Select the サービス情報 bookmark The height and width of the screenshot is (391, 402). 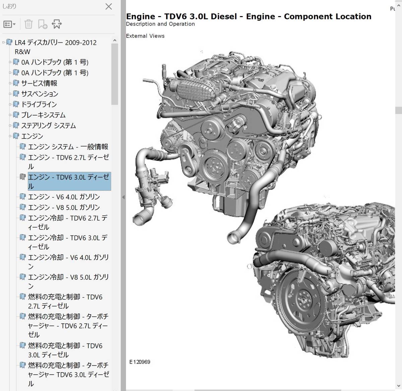pyautogui.click(x=39, y=83)
